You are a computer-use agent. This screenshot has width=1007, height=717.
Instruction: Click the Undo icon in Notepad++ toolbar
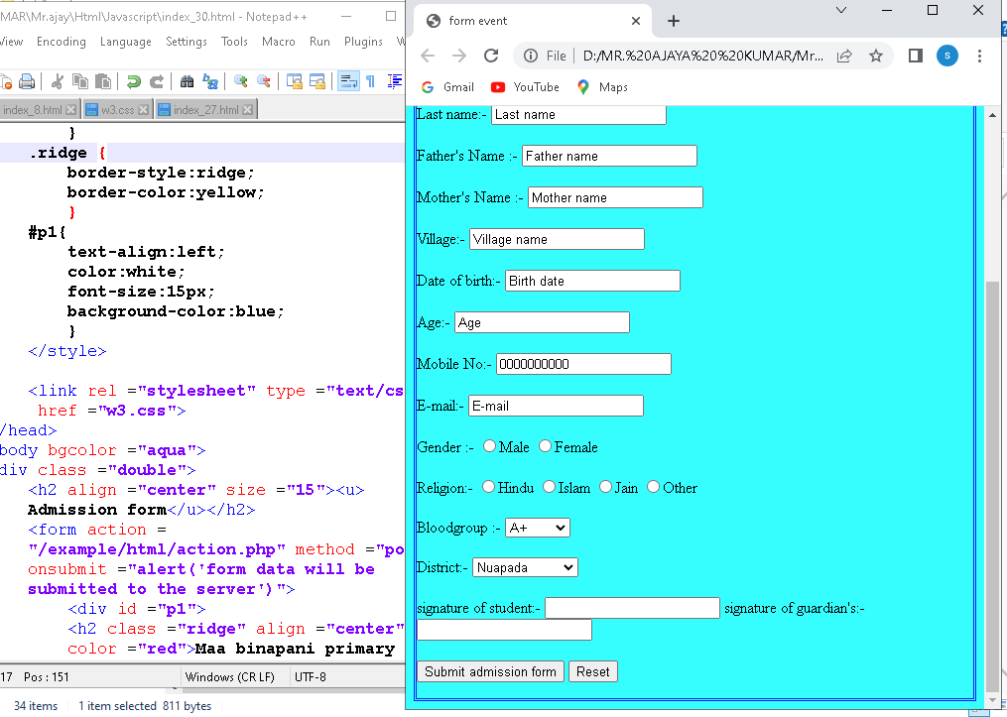click(x=132, y=81)
